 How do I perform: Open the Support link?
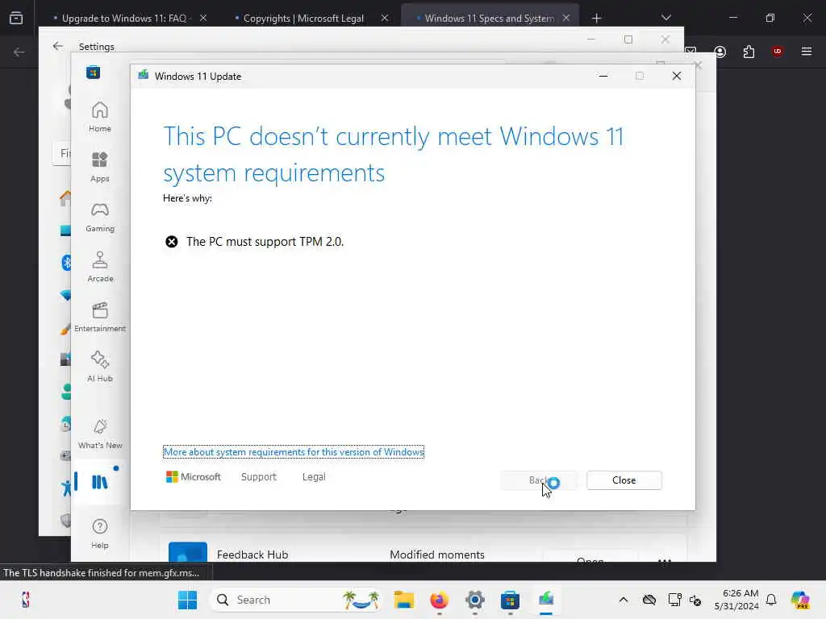point(259,477)
